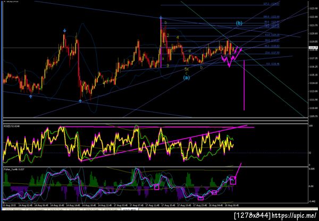This screenshot has height=221, width=319.
Task: Click the magenta forecast zigzag arrow drawing
Action: point(231,57)
